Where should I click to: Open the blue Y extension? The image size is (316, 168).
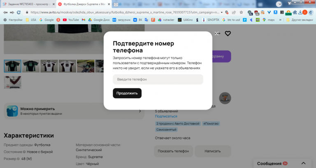269,12
